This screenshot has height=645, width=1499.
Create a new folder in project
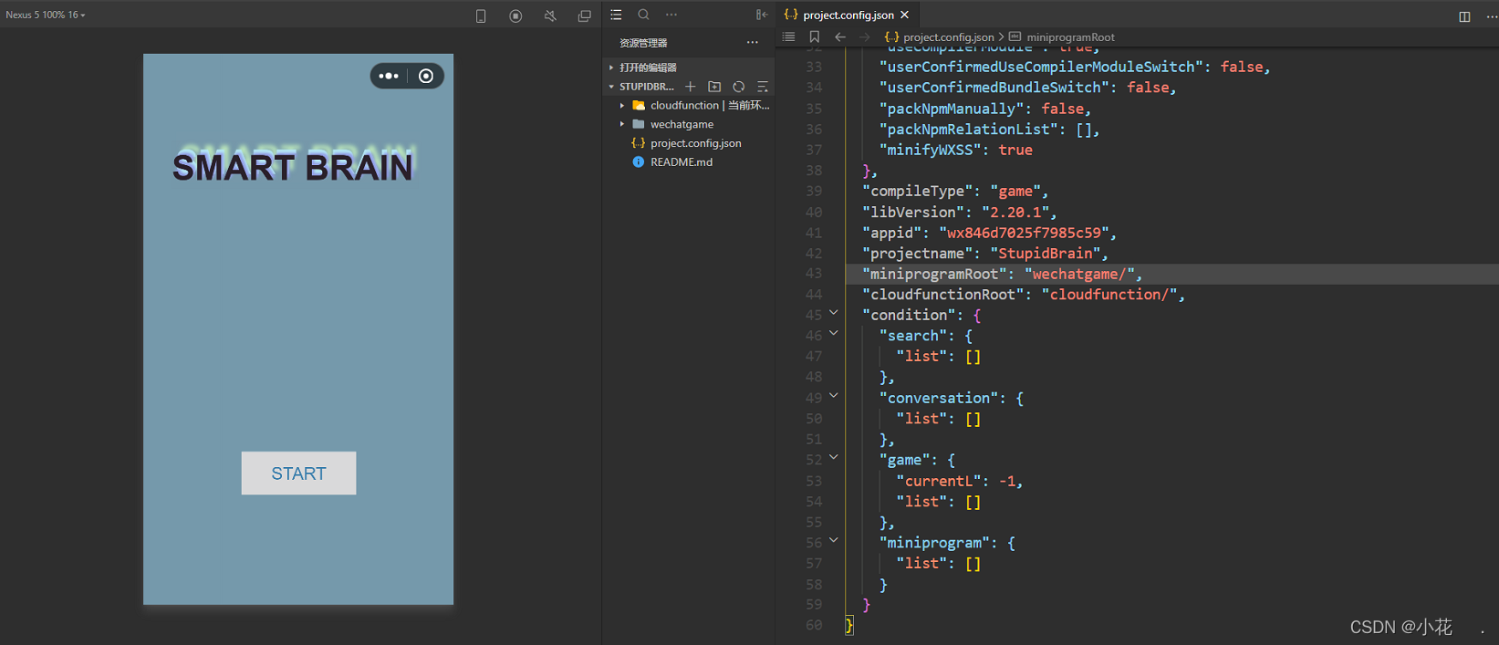click(714, 87)
